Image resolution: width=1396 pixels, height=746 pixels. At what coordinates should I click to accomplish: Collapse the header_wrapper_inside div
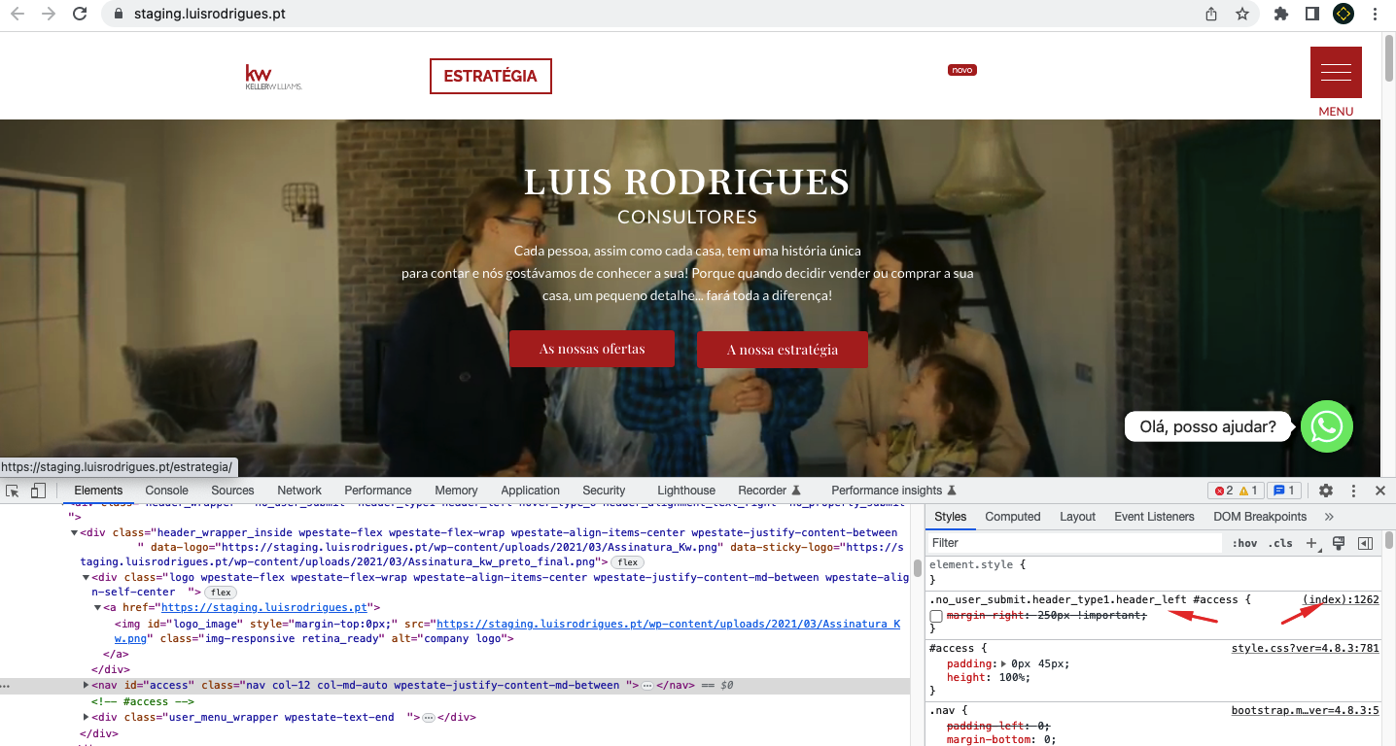(74, 532)
